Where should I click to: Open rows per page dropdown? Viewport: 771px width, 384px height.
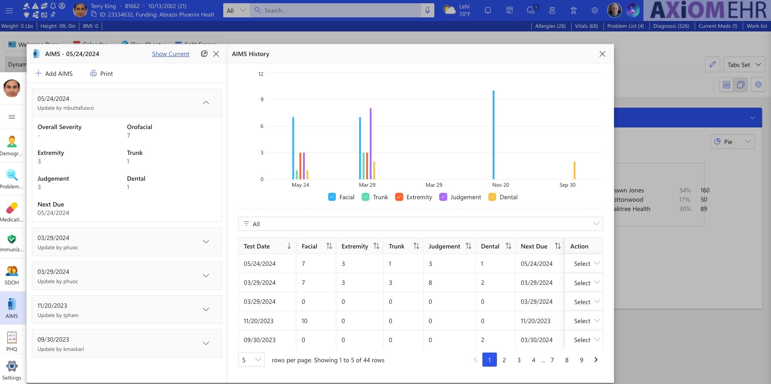(x=251, y=360)
